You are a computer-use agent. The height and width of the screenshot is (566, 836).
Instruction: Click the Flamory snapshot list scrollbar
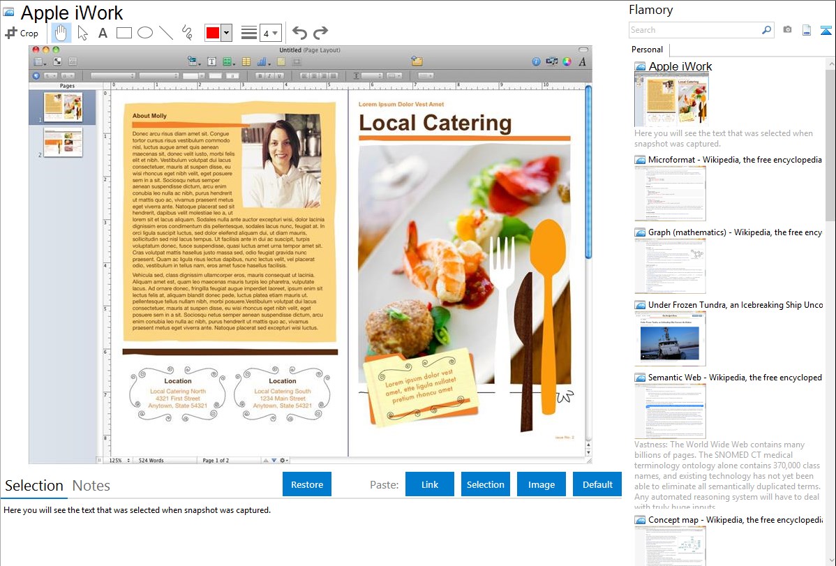830,144
